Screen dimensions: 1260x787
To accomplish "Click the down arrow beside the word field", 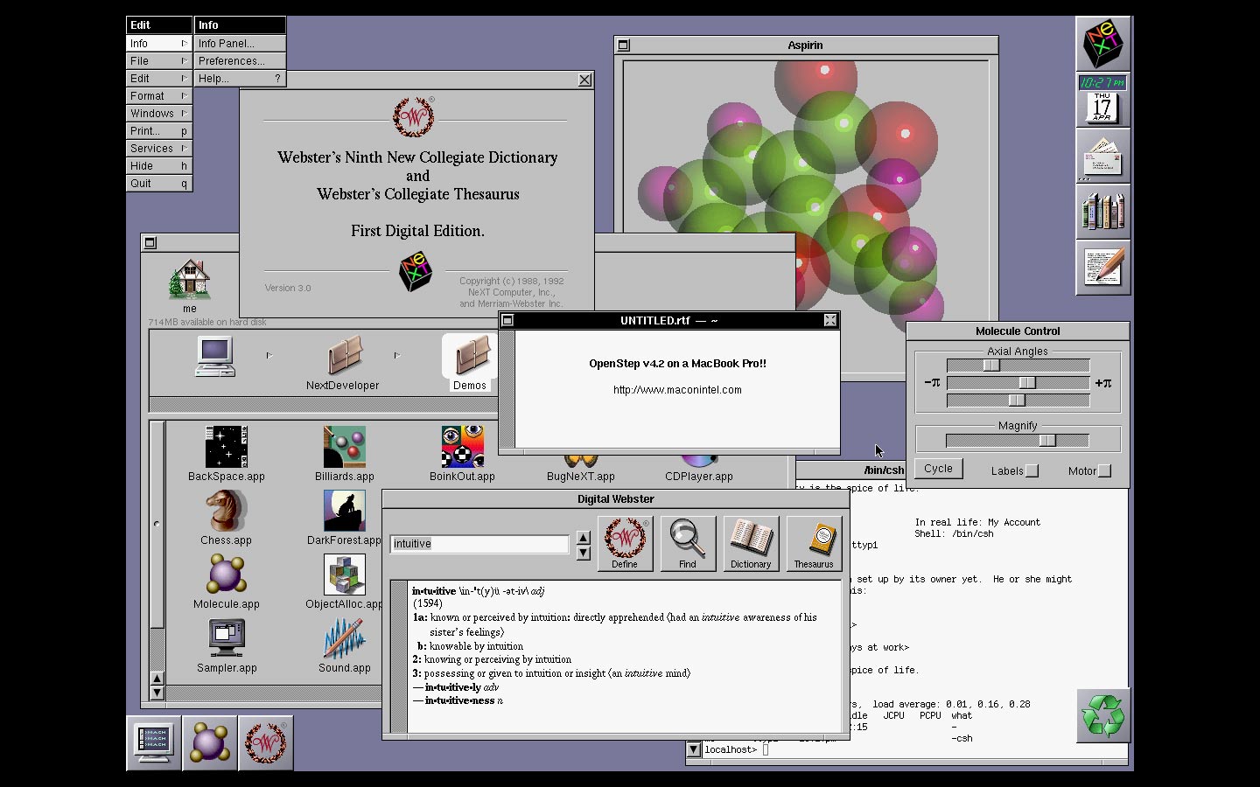I will [584, 552].
